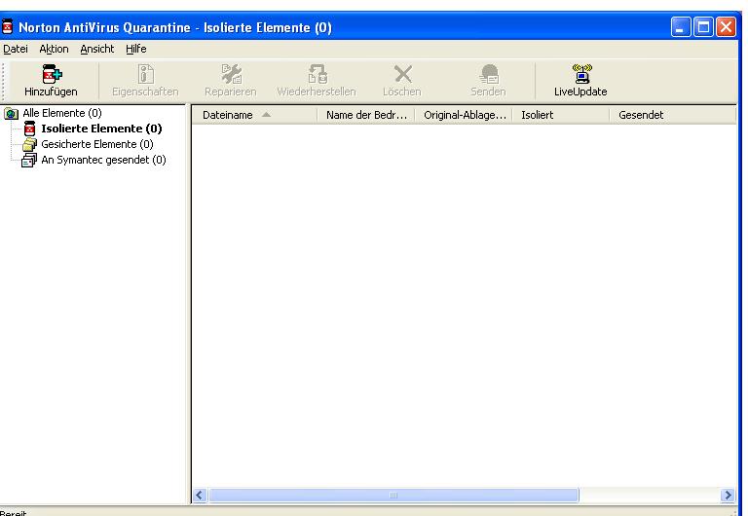Select Alle Elemente (0) in tree
This screenshot has height=516, width=748.
tap(62, 113)
